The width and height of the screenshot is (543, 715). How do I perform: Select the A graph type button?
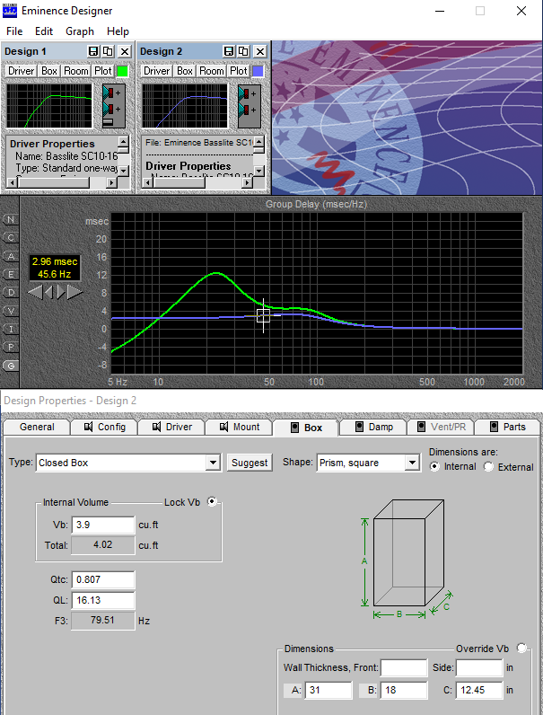point(11,256)
